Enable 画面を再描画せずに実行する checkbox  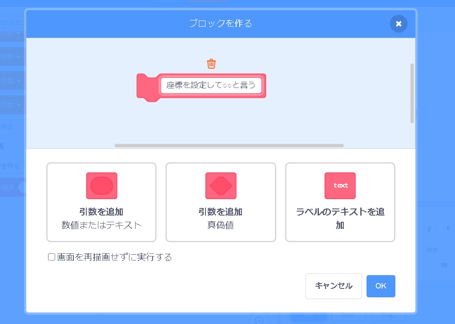(52, 257)
